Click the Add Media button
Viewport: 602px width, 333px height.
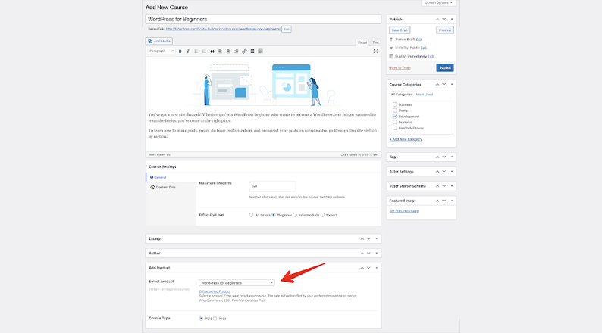click(159, 41)
